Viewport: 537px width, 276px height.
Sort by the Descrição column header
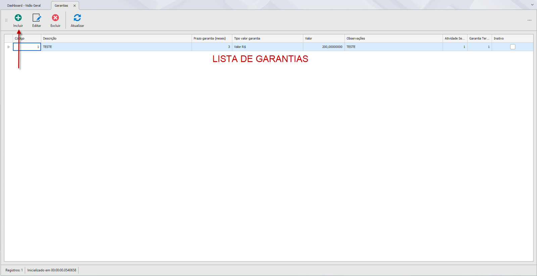coord(116,39)
